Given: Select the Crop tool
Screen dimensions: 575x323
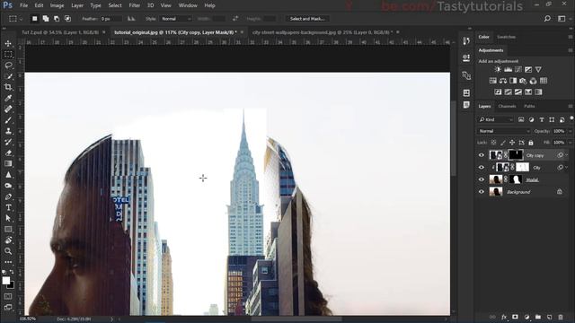Looking at the screenshot, I should point(8,87).
